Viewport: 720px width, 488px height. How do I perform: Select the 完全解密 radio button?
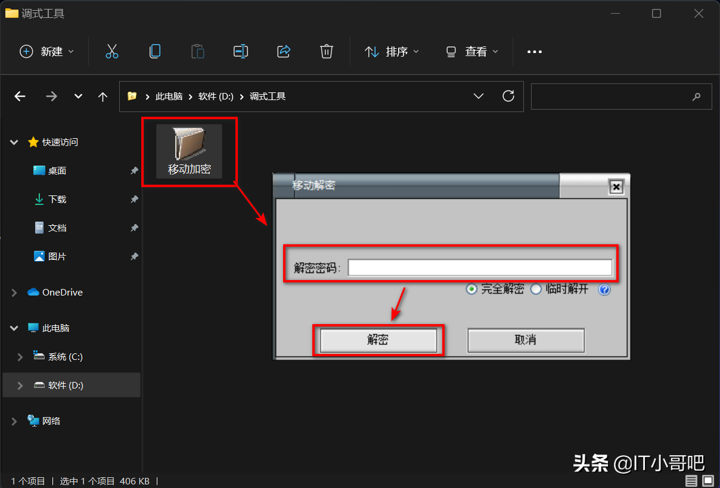(471, 289)
